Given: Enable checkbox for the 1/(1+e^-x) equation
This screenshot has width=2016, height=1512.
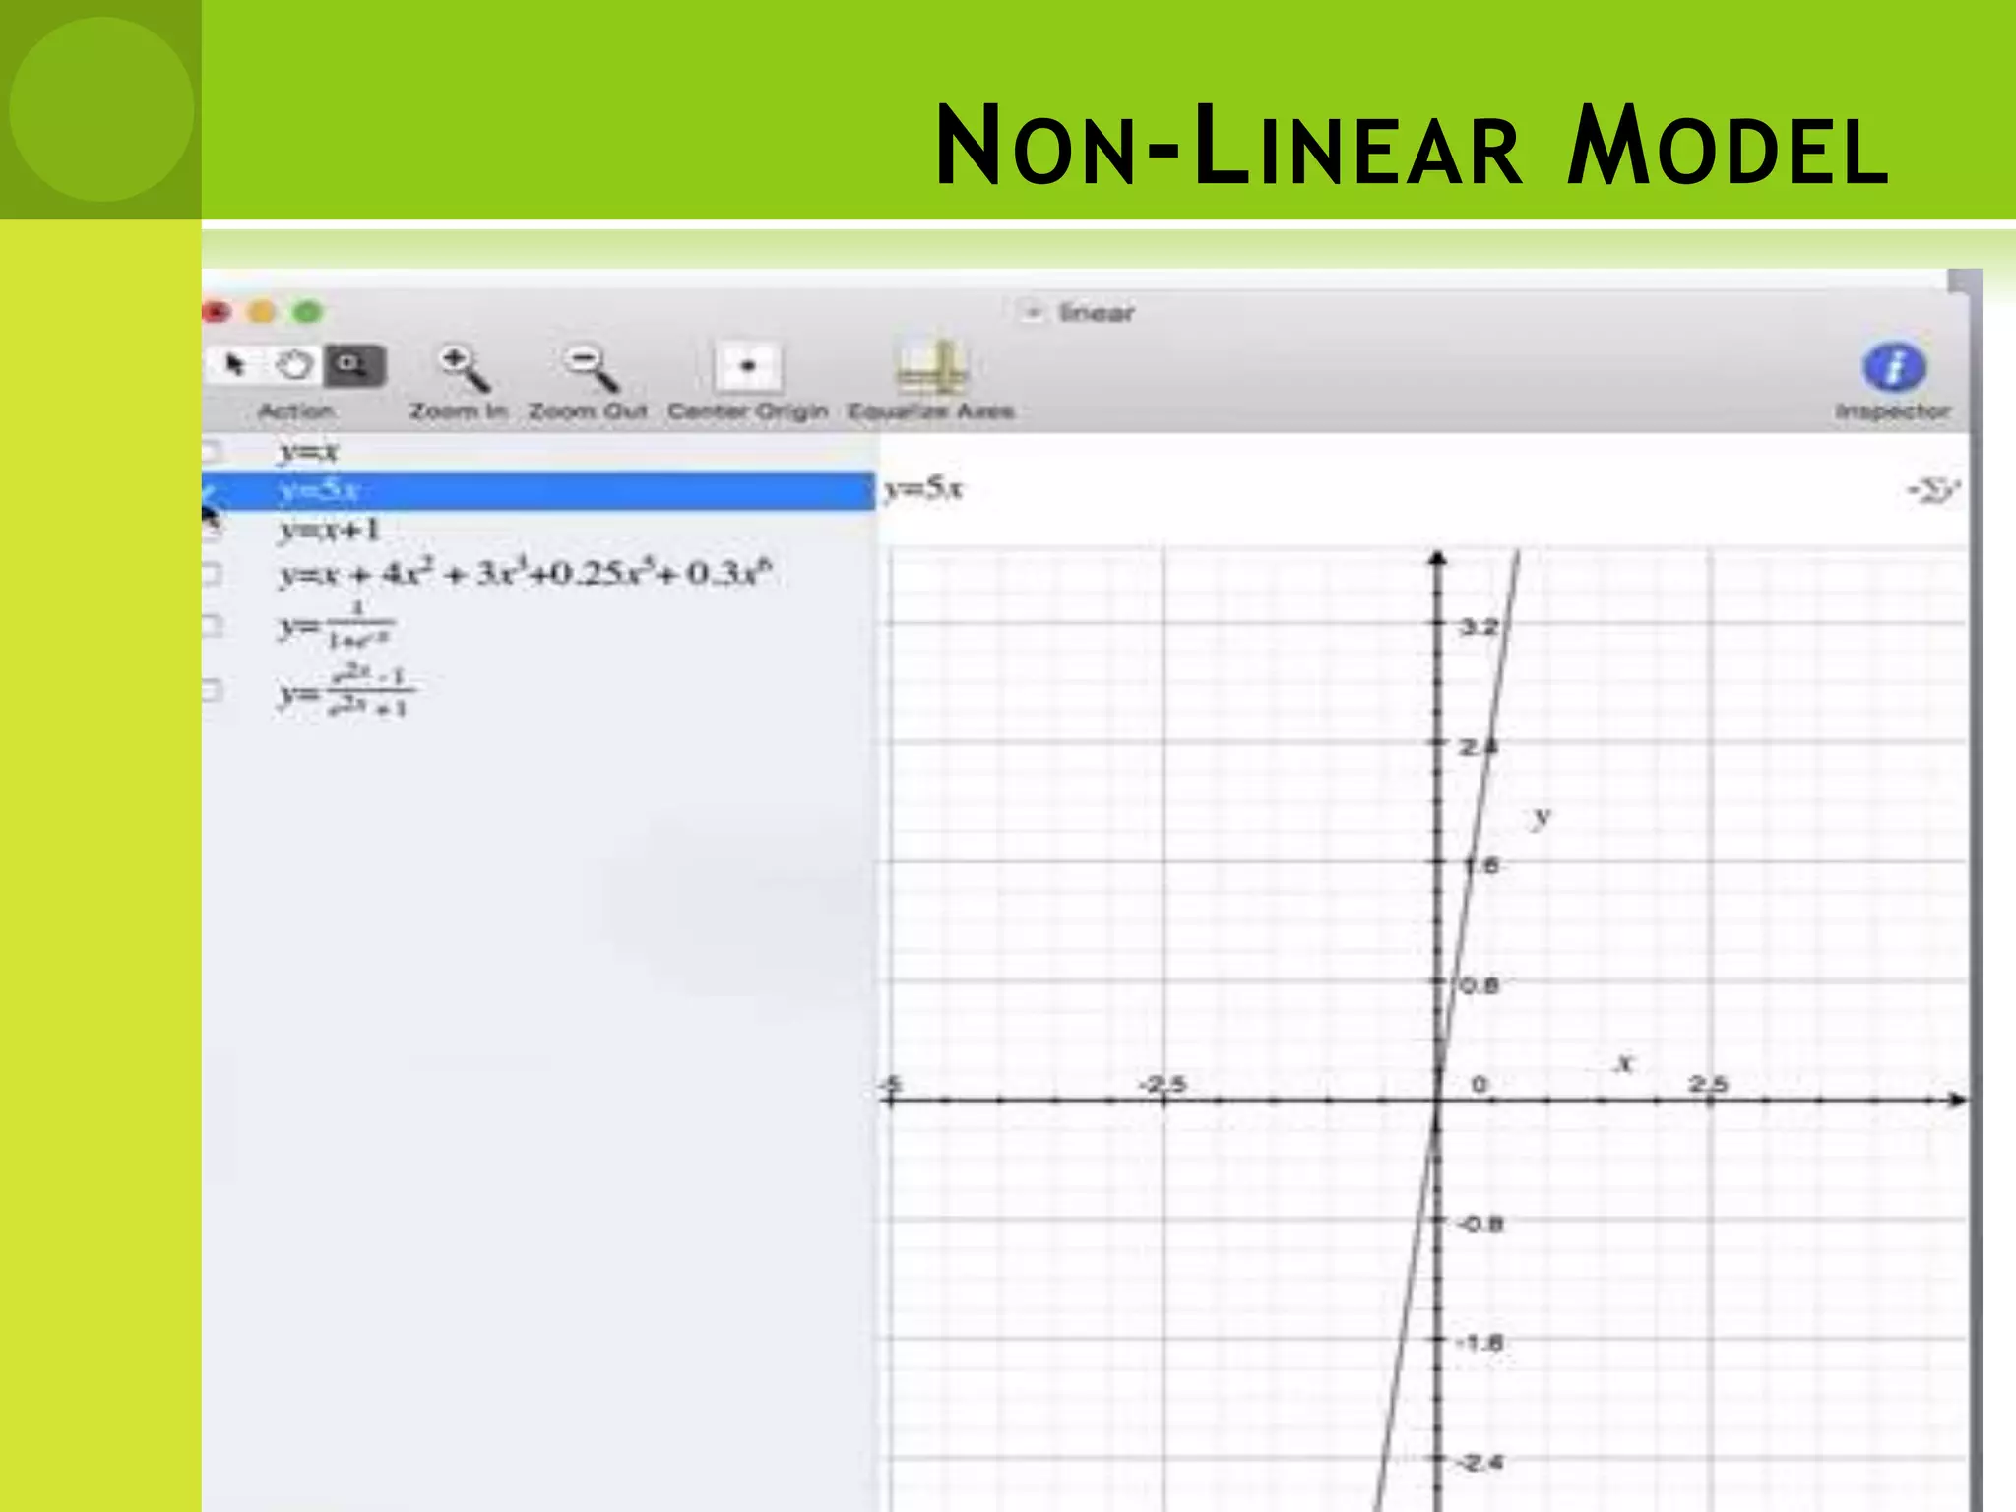Looking at the screenshot, I should click(x=211, y=626).
